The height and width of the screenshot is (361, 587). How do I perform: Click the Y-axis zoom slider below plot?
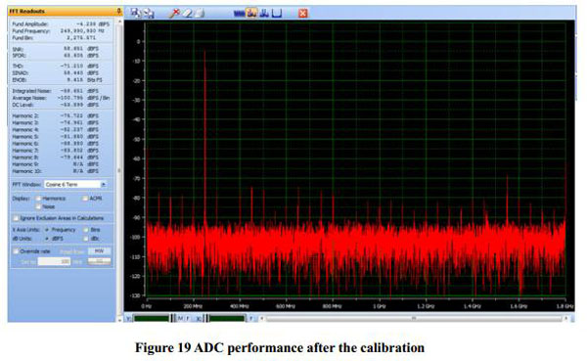[x=152, y=318]
